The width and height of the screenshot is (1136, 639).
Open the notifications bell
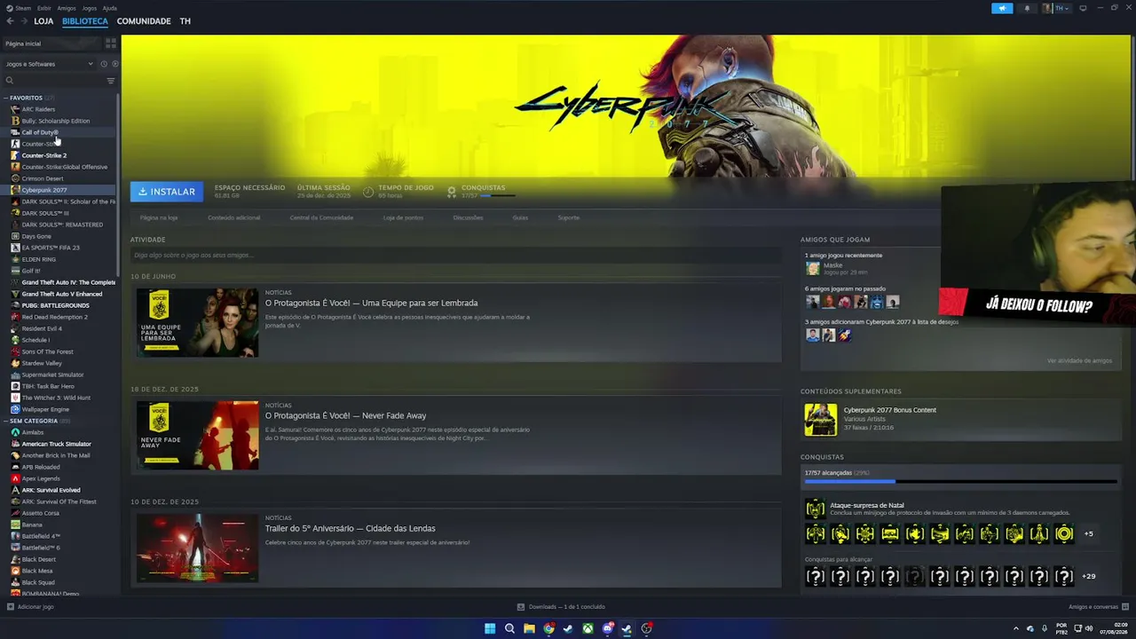pos(1028,8)
